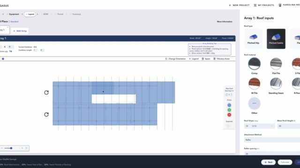Open the Roof Slope dropdown
Viewport: 300px width, 168px height.
pos(259,126)
